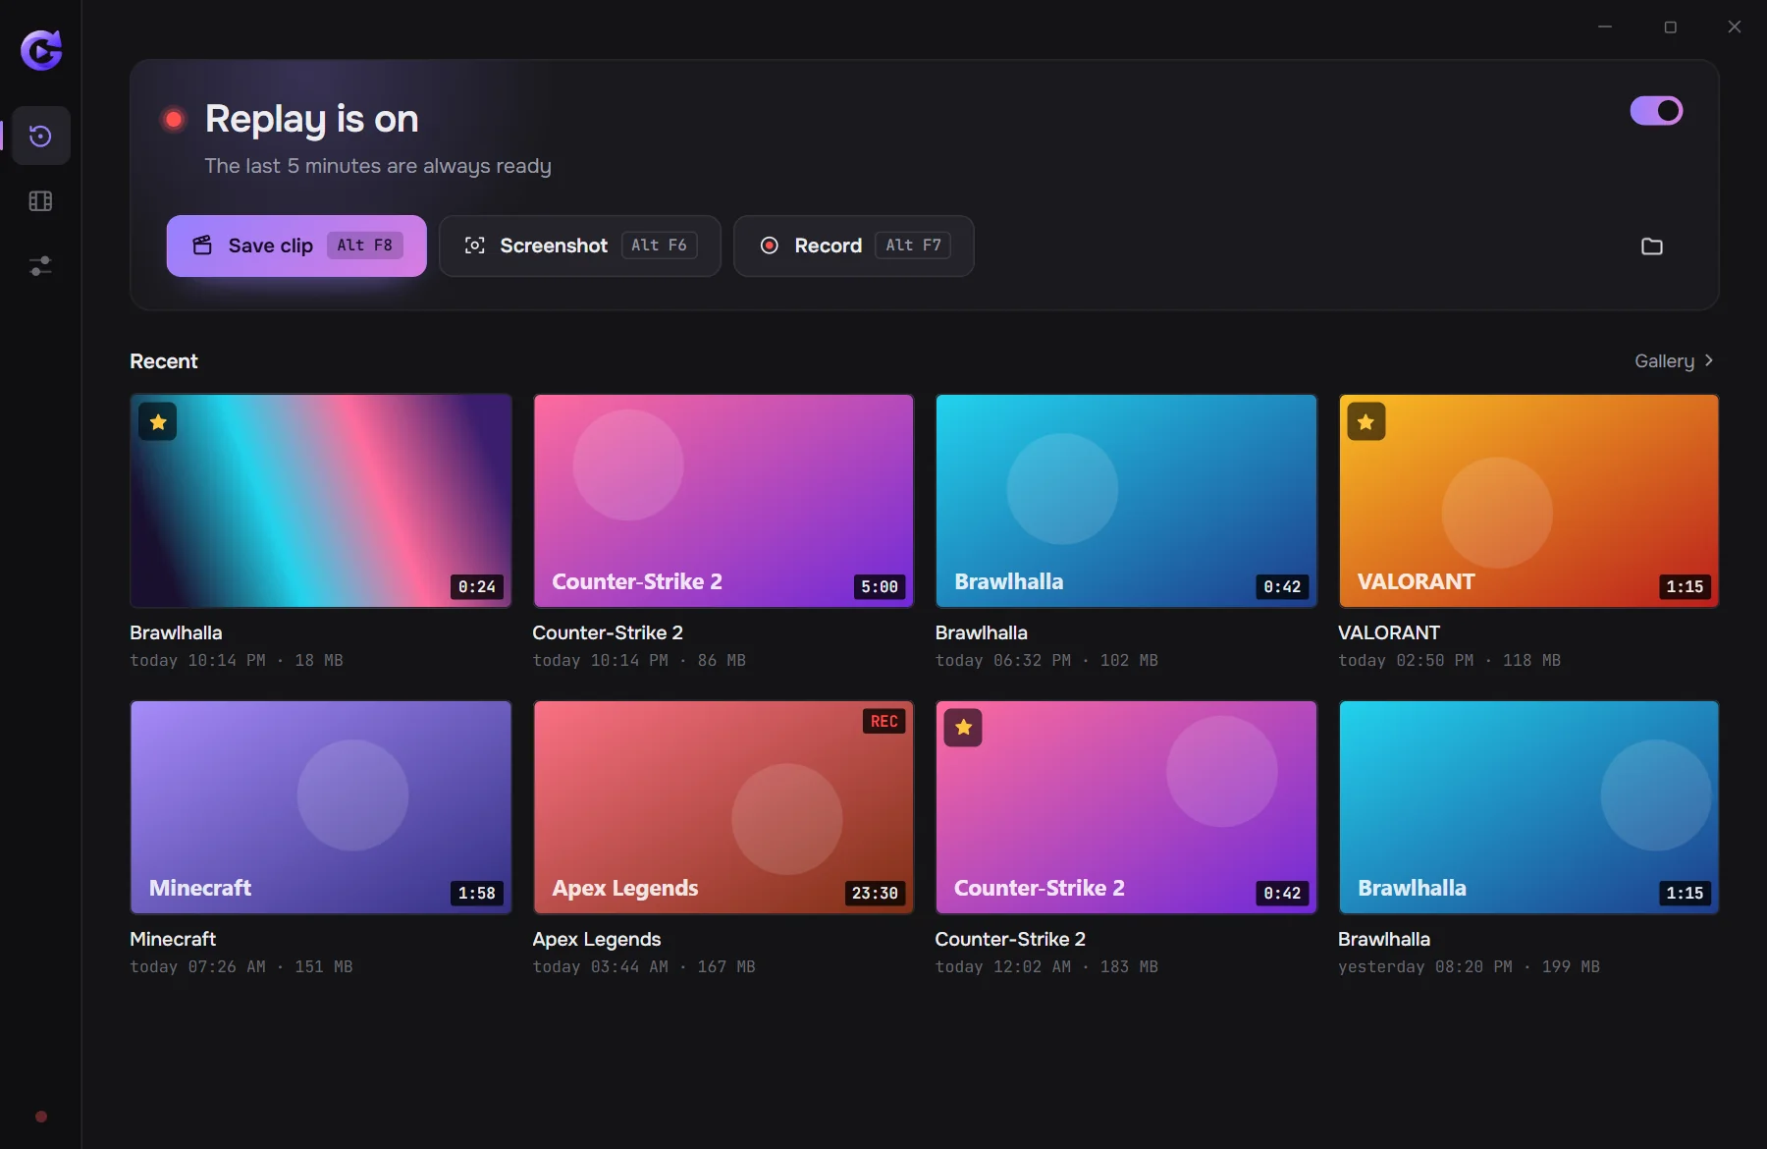Image resolution: width=1767 pixels, height=1149 pixels.
Task: Click the app logo in the sidebar
Action: point(41,49)
